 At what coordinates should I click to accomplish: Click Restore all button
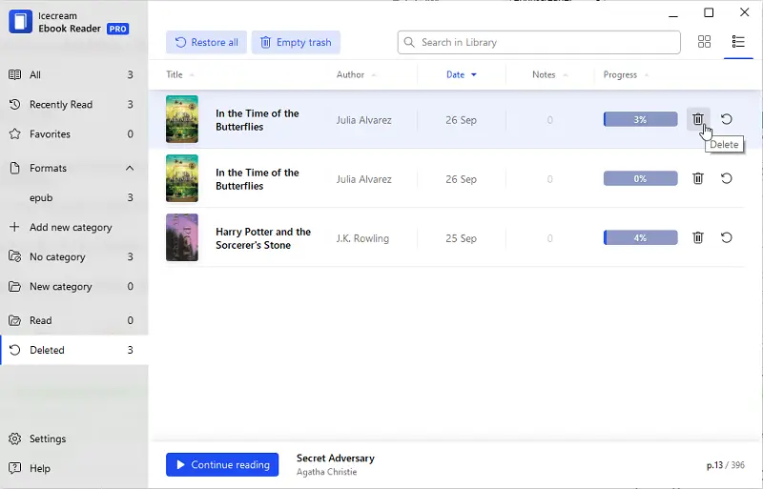click(x=206, y=42)
